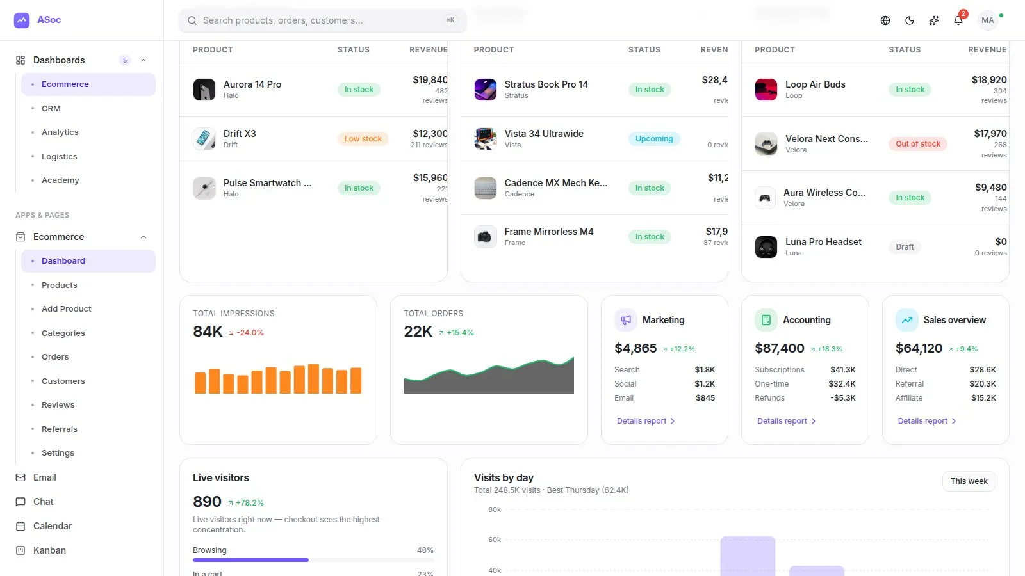
Task: Click the Draft status badge
Action: pyautogui.click(x=905, y=247)
